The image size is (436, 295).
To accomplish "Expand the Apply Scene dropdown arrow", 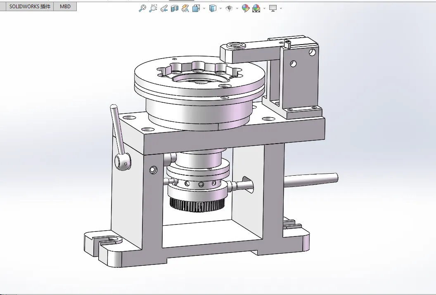I will pyautogui.click(x=264, y=9).
